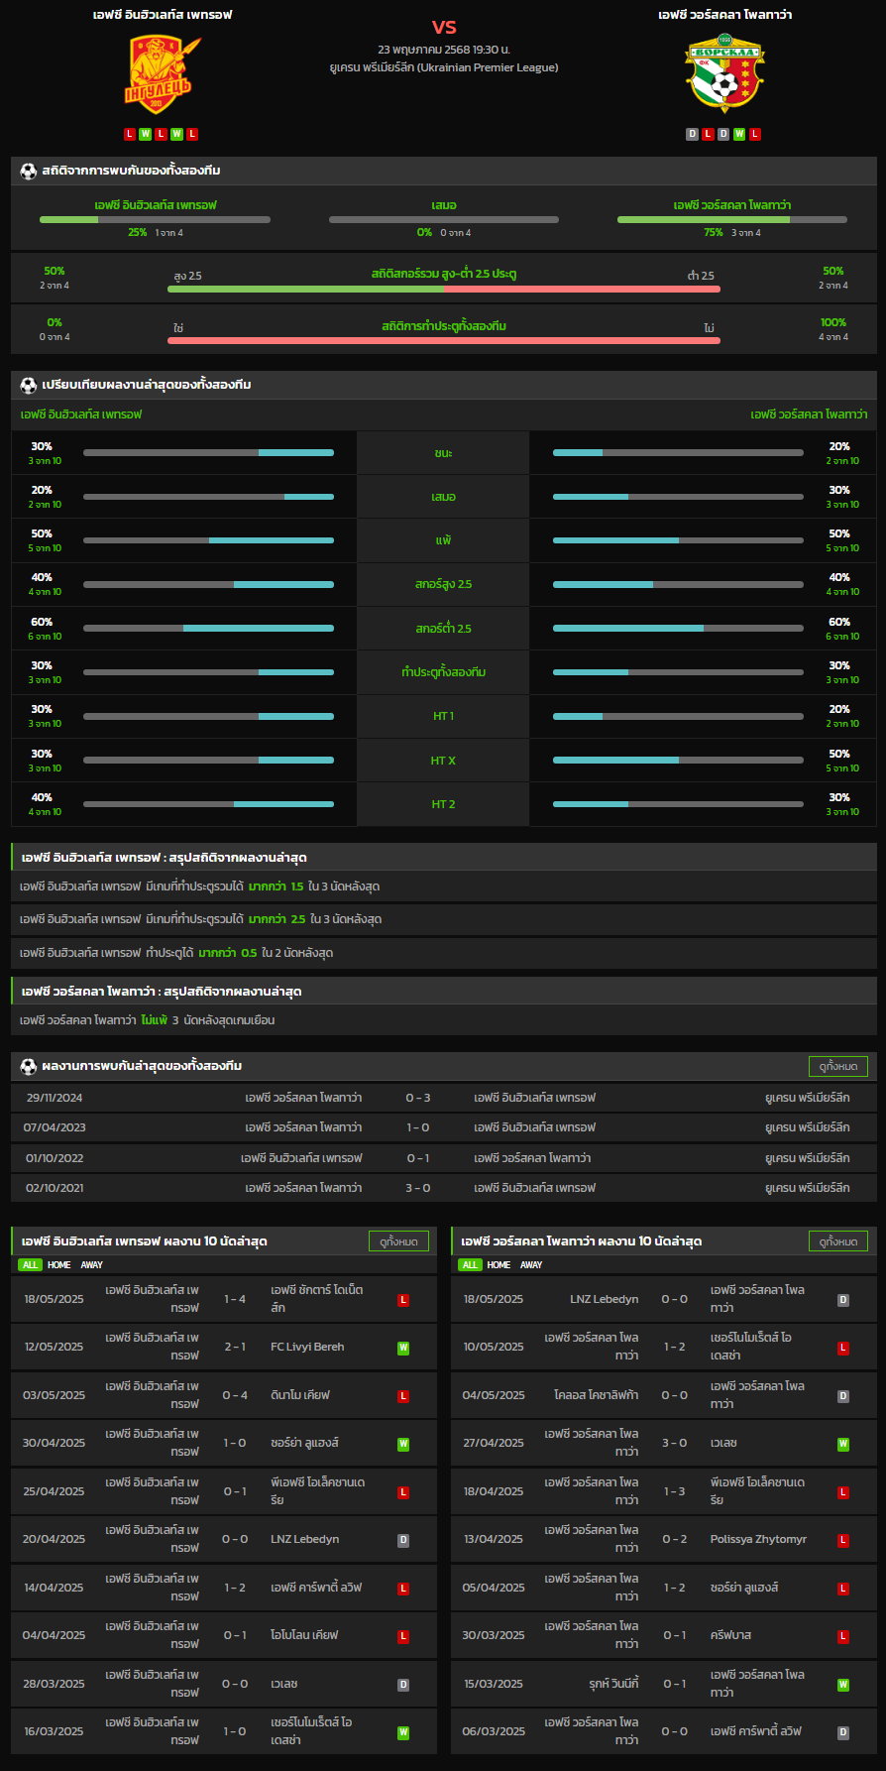Viewport: 886px width, 1771px height.
Task: Click L badge on Ingulets 14/04/2025 match row
Action: tap(403, 1589)
